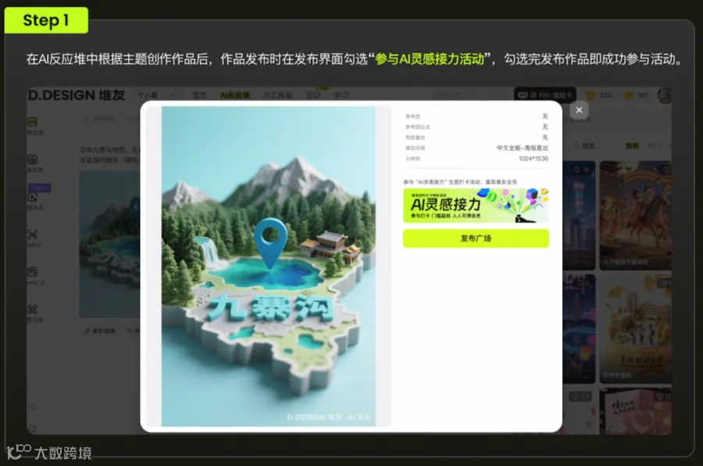
Task: Open the SD WebUI sidebar icon
Action: (33, 234)
